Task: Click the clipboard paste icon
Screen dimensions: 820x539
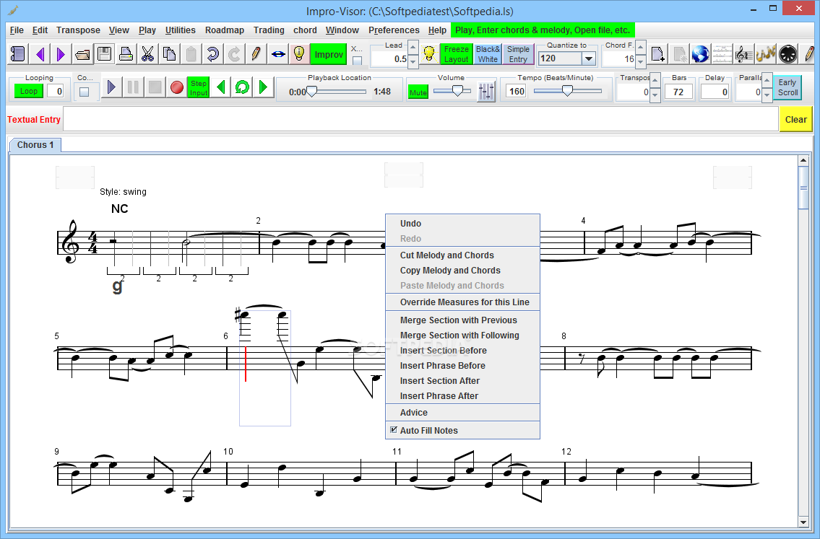Action: coord(191,54)
